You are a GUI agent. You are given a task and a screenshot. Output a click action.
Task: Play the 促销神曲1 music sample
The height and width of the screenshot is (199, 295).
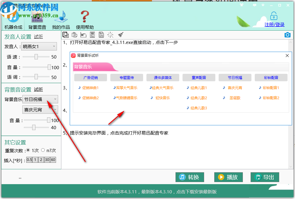point(88,88)
